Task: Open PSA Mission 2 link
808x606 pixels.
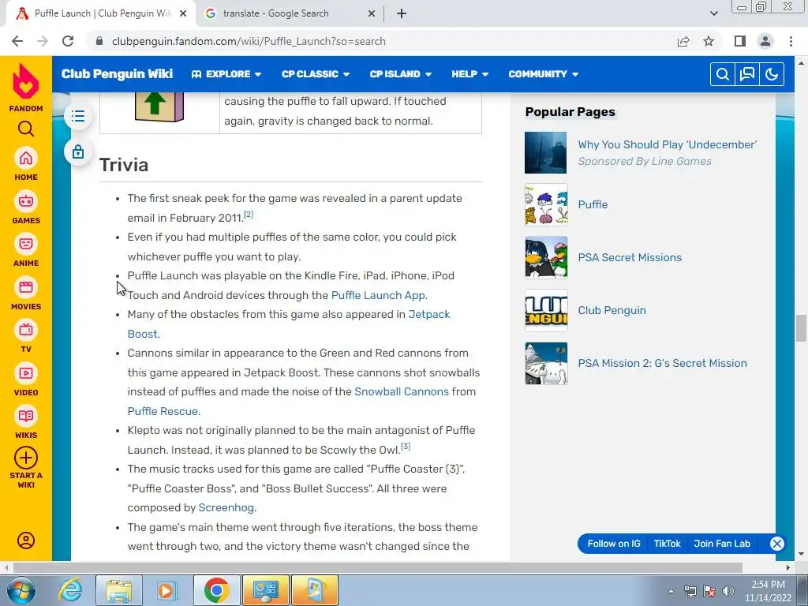Action: [x=662, y=363]
